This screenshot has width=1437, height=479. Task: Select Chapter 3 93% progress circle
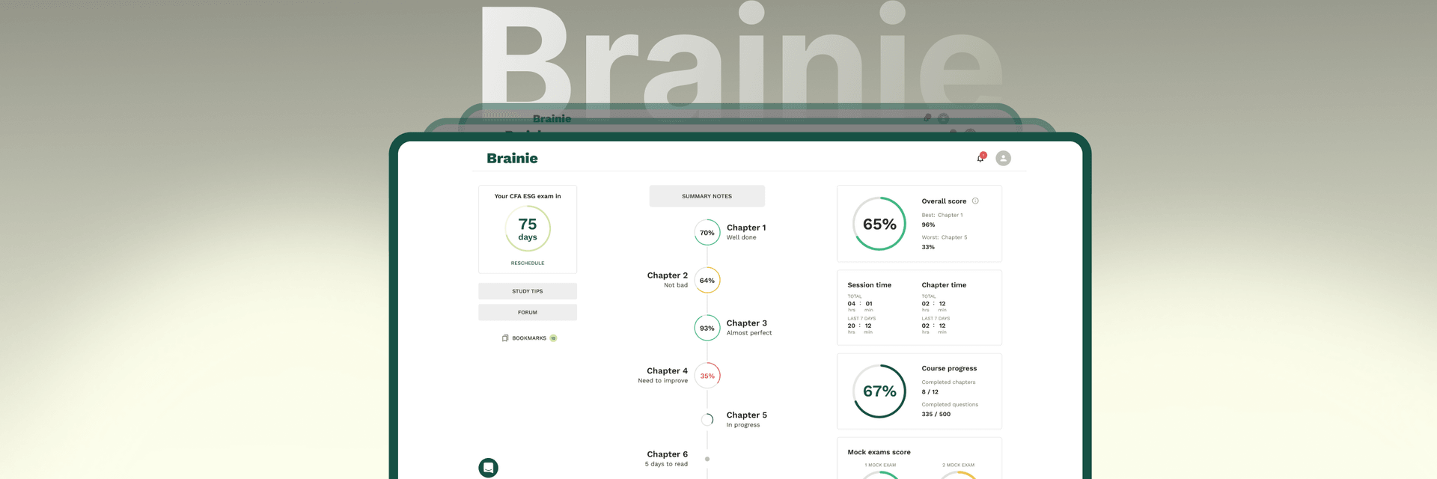[707, 328]
